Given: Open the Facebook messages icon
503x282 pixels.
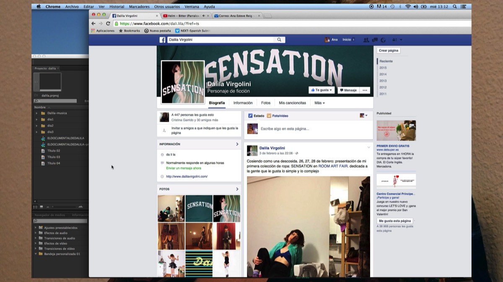Looking at the screenshot, I should tap(375, 40).
